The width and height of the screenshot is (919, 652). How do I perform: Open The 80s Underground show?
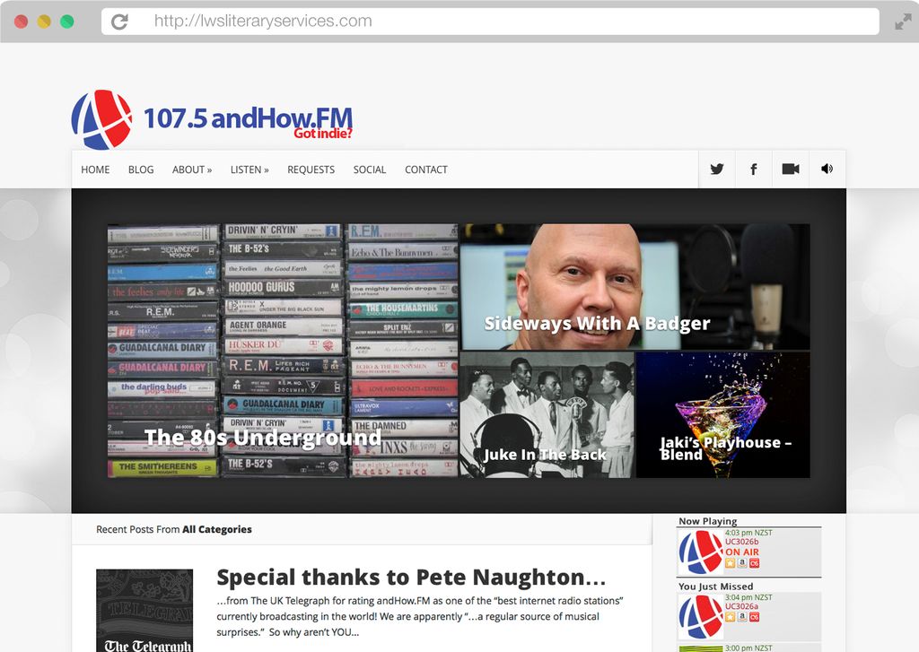pyautogui.click(x=283, y=351)
